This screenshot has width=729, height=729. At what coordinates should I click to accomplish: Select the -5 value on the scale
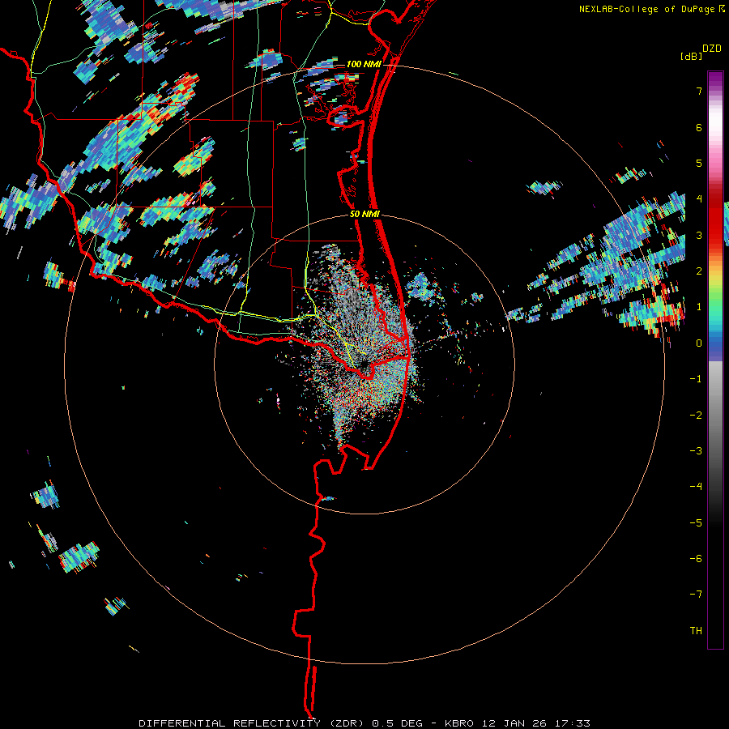pos(696,523)
